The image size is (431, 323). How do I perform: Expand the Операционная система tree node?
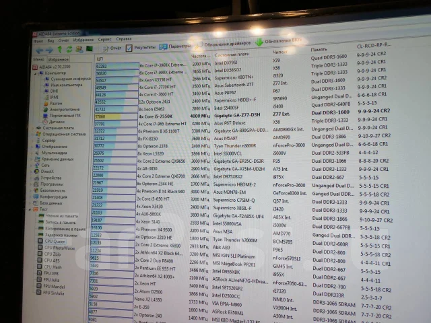[33, 135]
